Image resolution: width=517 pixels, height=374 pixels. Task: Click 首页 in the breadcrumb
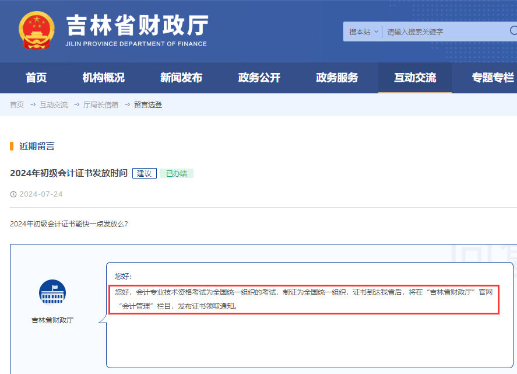pyautogui.click(x=17, y=104)
